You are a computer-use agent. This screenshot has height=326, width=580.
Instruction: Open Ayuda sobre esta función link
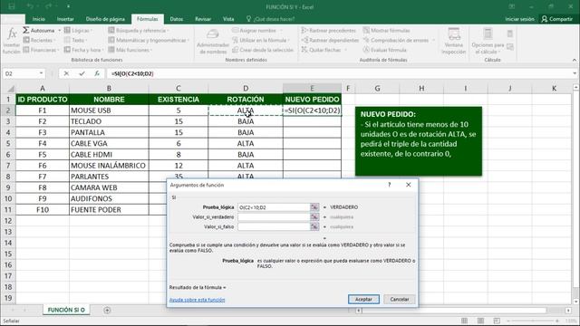click(x=198, y=300)
